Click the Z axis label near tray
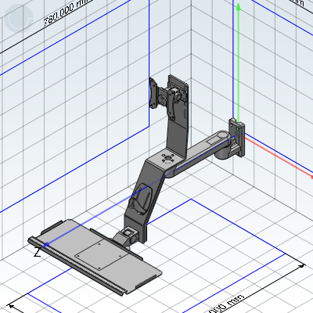The width and height of the screenshot is (313, 313). [x=38, y=252]
